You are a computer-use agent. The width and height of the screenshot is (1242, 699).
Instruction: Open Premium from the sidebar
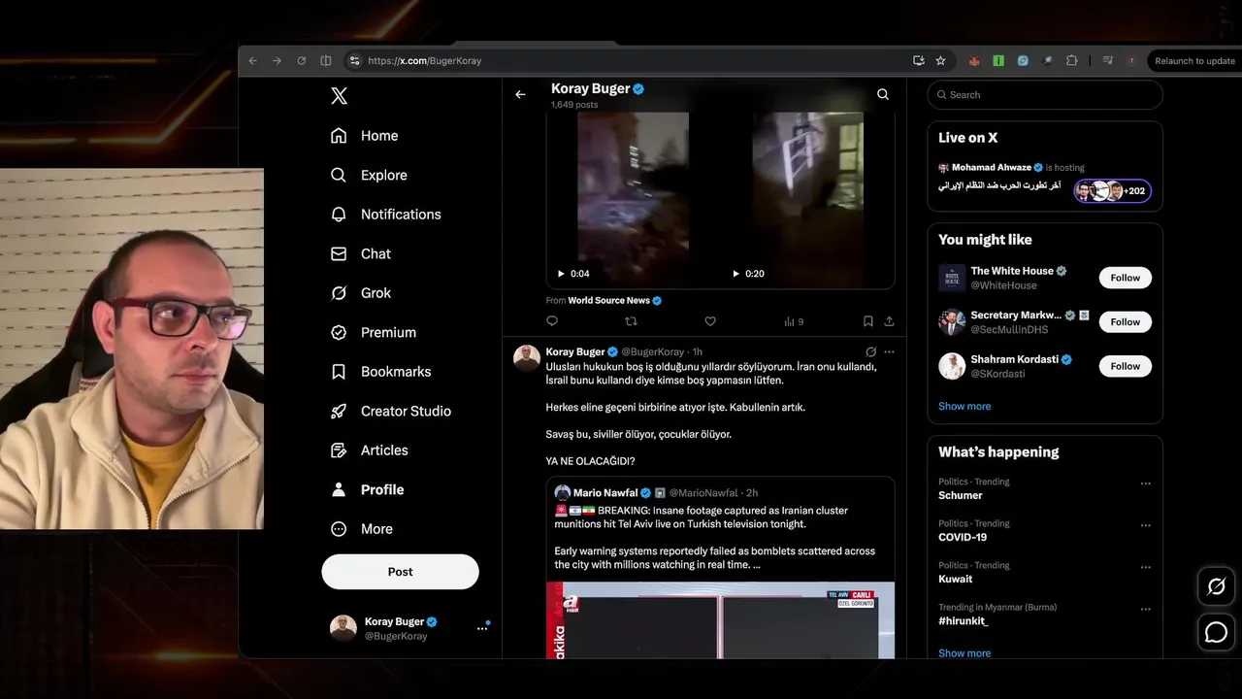(x=373, y=332)
